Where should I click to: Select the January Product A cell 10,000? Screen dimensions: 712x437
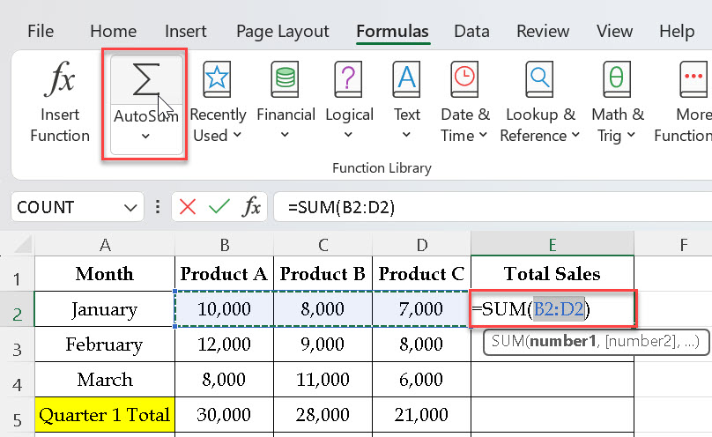(x=225, y=309)
